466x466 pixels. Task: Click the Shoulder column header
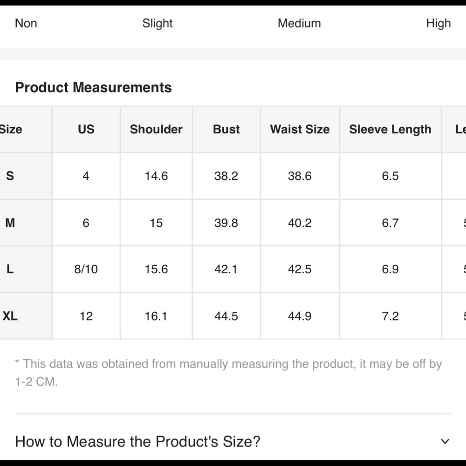pos(156,129)
